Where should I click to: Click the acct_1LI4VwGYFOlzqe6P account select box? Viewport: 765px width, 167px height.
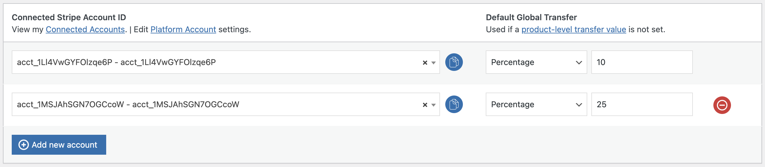tap(208, 62)
